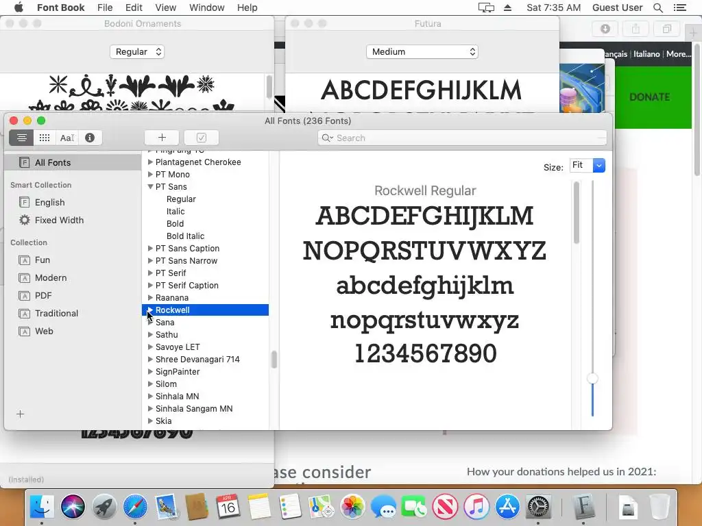
Task: Open the Trash in the Dock
Action: pos(659,506)
